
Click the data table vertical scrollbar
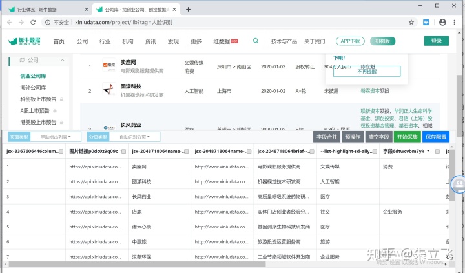pos(451,175)
